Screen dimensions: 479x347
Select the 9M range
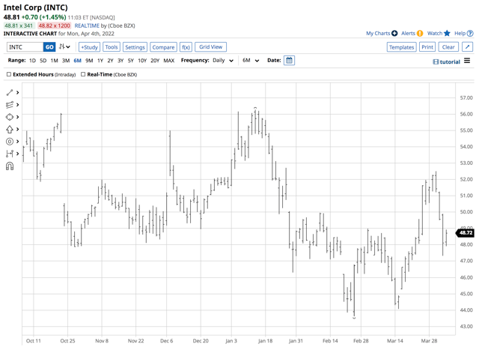(x=89, y=61)
